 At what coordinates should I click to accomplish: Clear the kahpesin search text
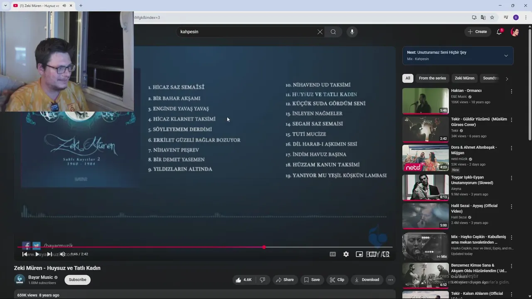click(x=320, y=32)
